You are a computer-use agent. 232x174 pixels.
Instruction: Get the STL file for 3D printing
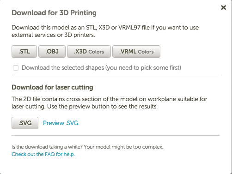24,51
